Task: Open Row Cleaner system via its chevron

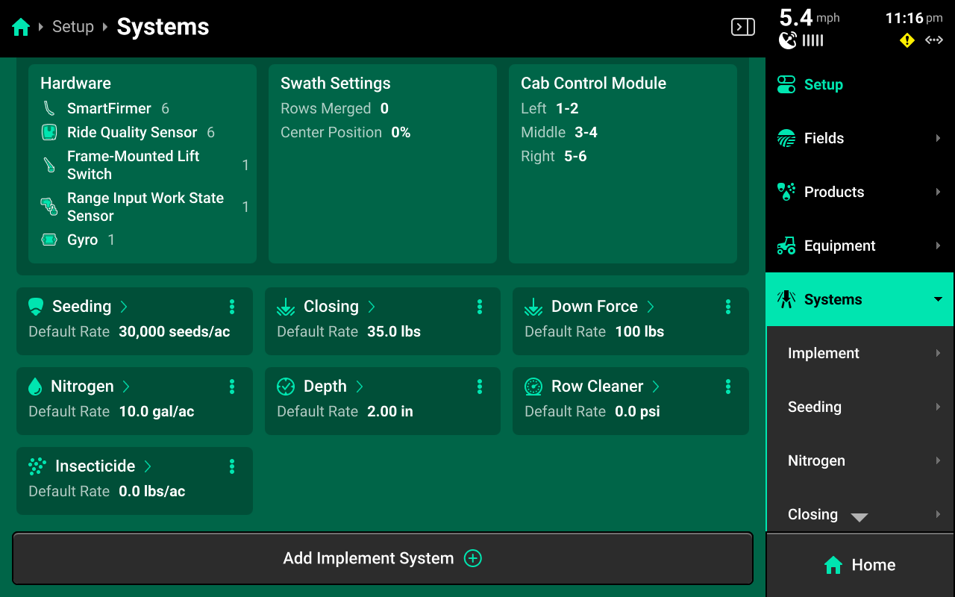Action: (656, 387)
